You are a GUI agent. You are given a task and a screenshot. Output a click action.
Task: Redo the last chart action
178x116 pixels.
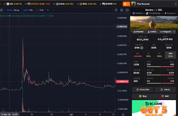pos(54,10)
